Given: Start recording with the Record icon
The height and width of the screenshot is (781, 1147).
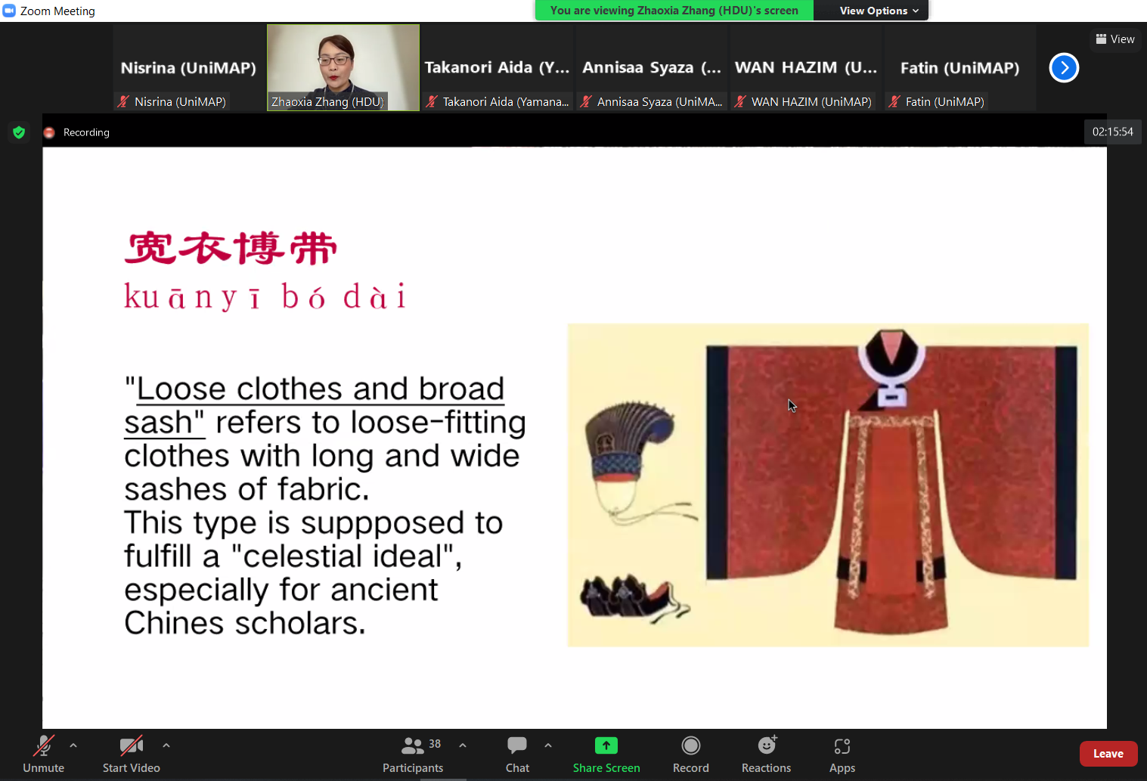Looking at the screenshot, I should tap(690, 746).
